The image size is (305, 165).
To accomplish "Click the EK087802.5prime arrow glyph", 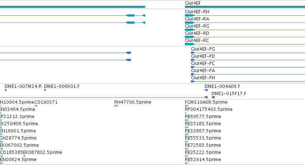I will point(24,156).
